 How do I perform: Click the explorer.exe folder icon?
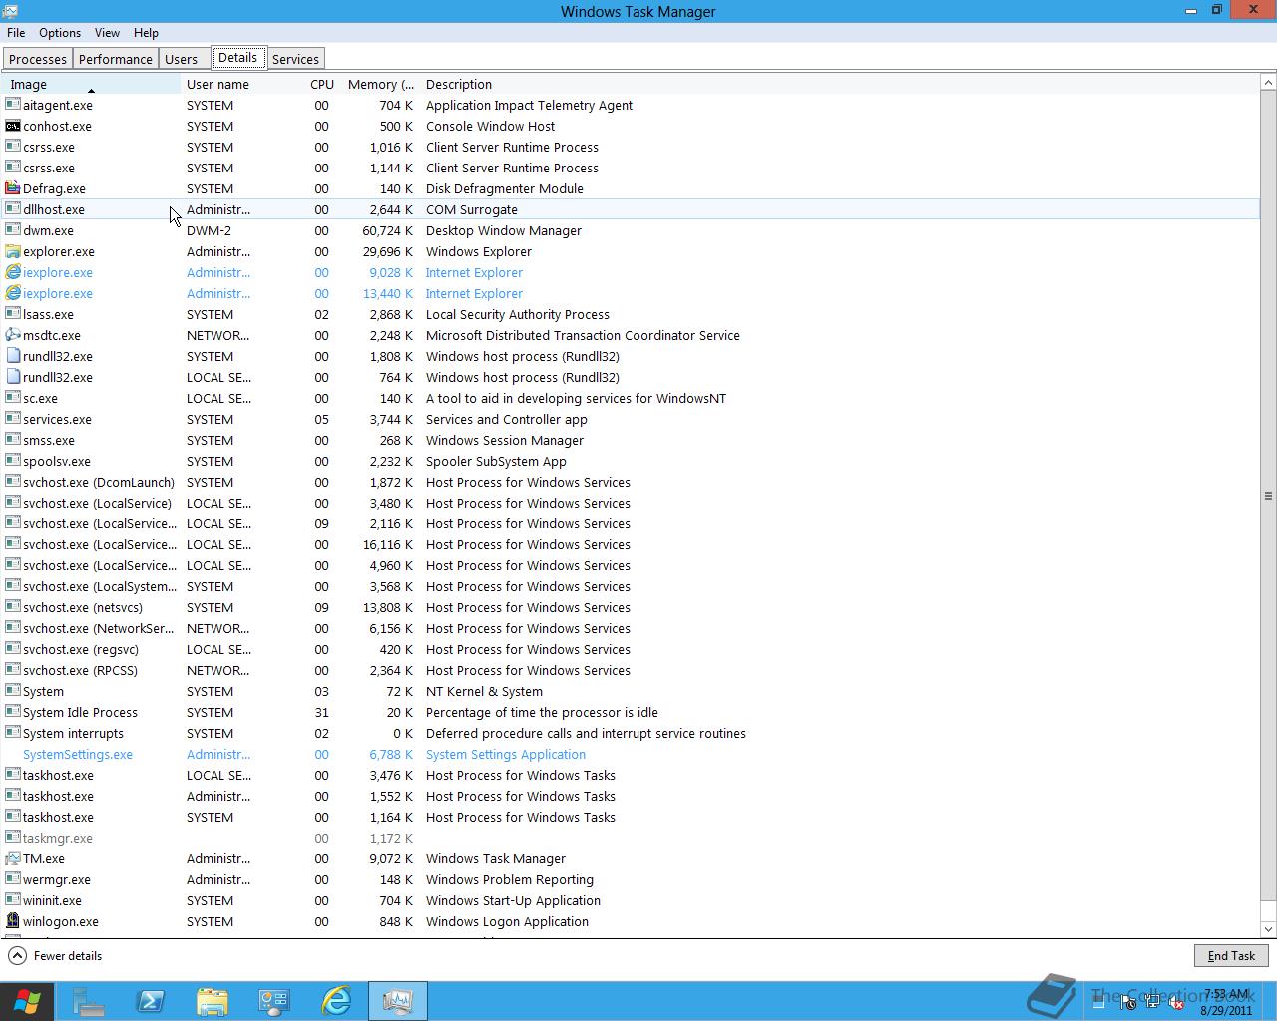(13, 251)
